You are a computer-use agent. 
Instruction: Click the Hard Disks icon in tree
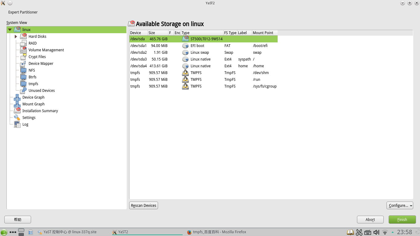(x=23, y=36)
